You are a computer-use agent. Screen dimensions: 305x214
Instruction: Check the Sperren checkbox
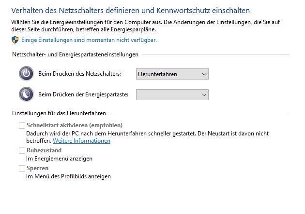tap(21, 168)
